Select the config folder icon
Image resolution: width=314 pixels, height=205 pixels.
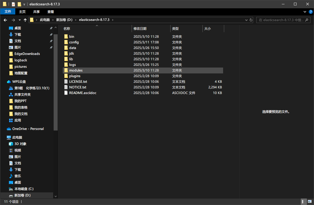[x=66, y=42]
